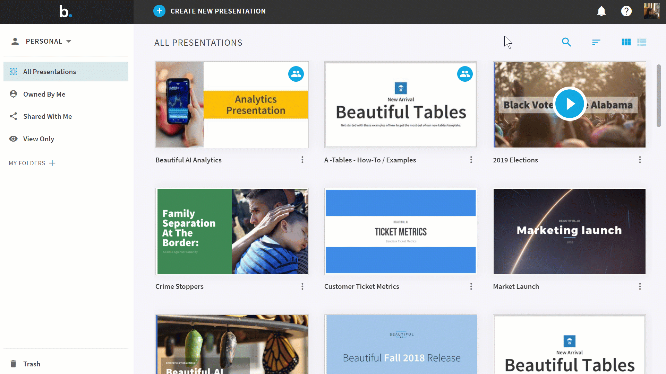This screenshot has width=666, height=374.
Task: Open Crime Stoppers presentation thumbnail
Action: tap(232, 231)
